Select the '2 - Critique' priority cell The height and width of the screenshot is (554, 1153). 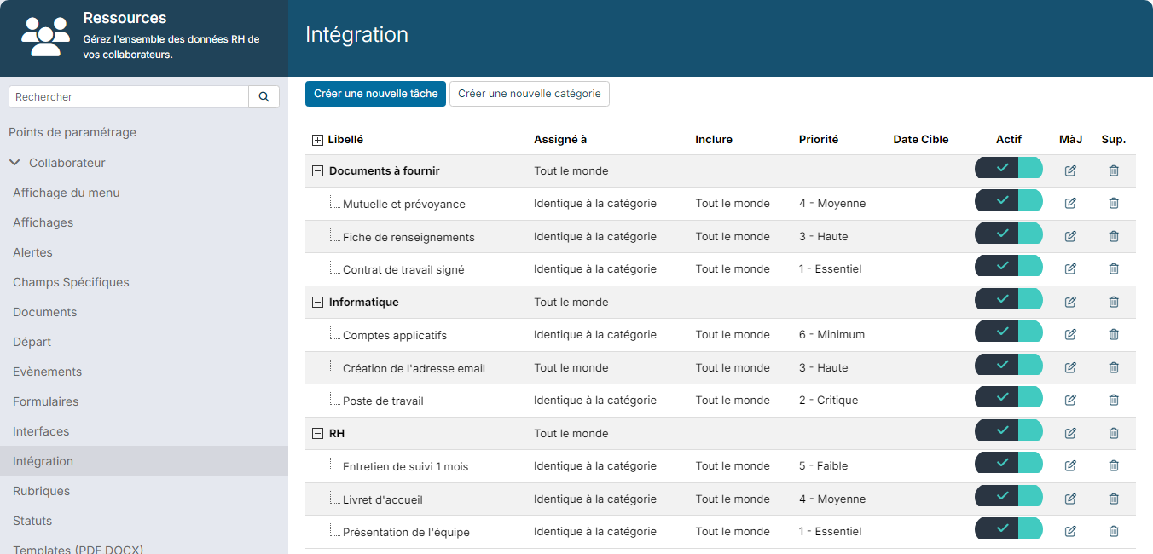[x=829, y=400]
